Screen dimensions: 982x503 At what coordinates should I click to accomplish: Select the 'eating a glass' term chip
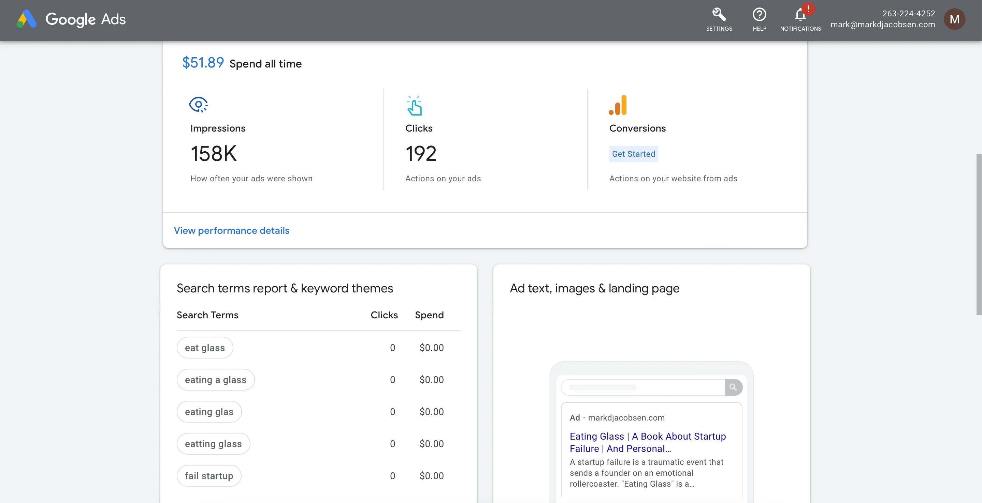click(215, 380)
